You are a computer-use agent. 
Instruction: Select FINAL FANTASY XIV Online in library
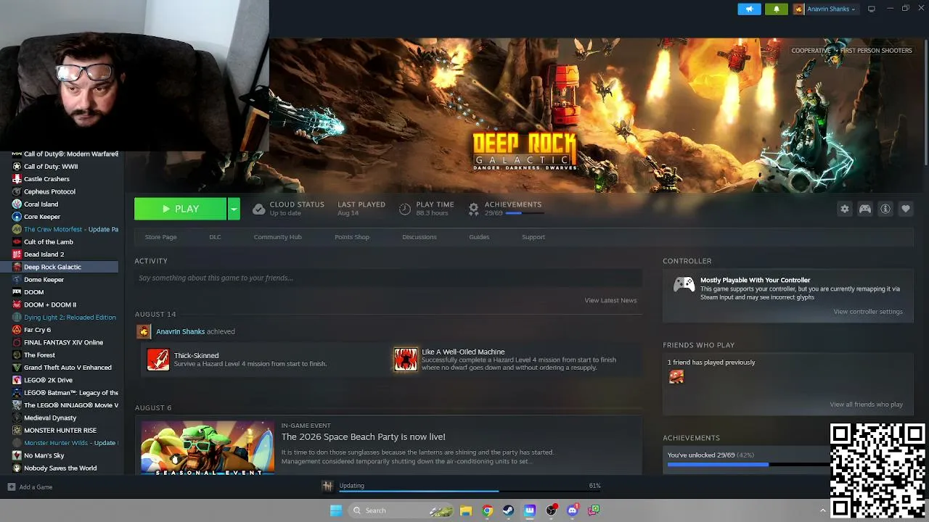(63, 342)
